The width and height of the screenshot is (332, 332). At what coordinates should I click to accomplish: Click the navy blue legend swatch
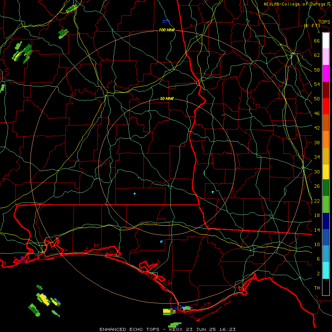coord(326,221)
